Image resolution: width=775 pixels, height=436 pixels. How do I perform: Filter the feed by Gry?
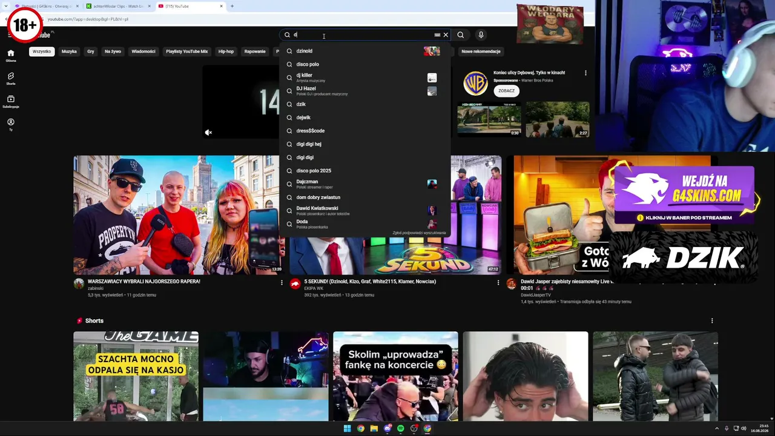point(91,51)
